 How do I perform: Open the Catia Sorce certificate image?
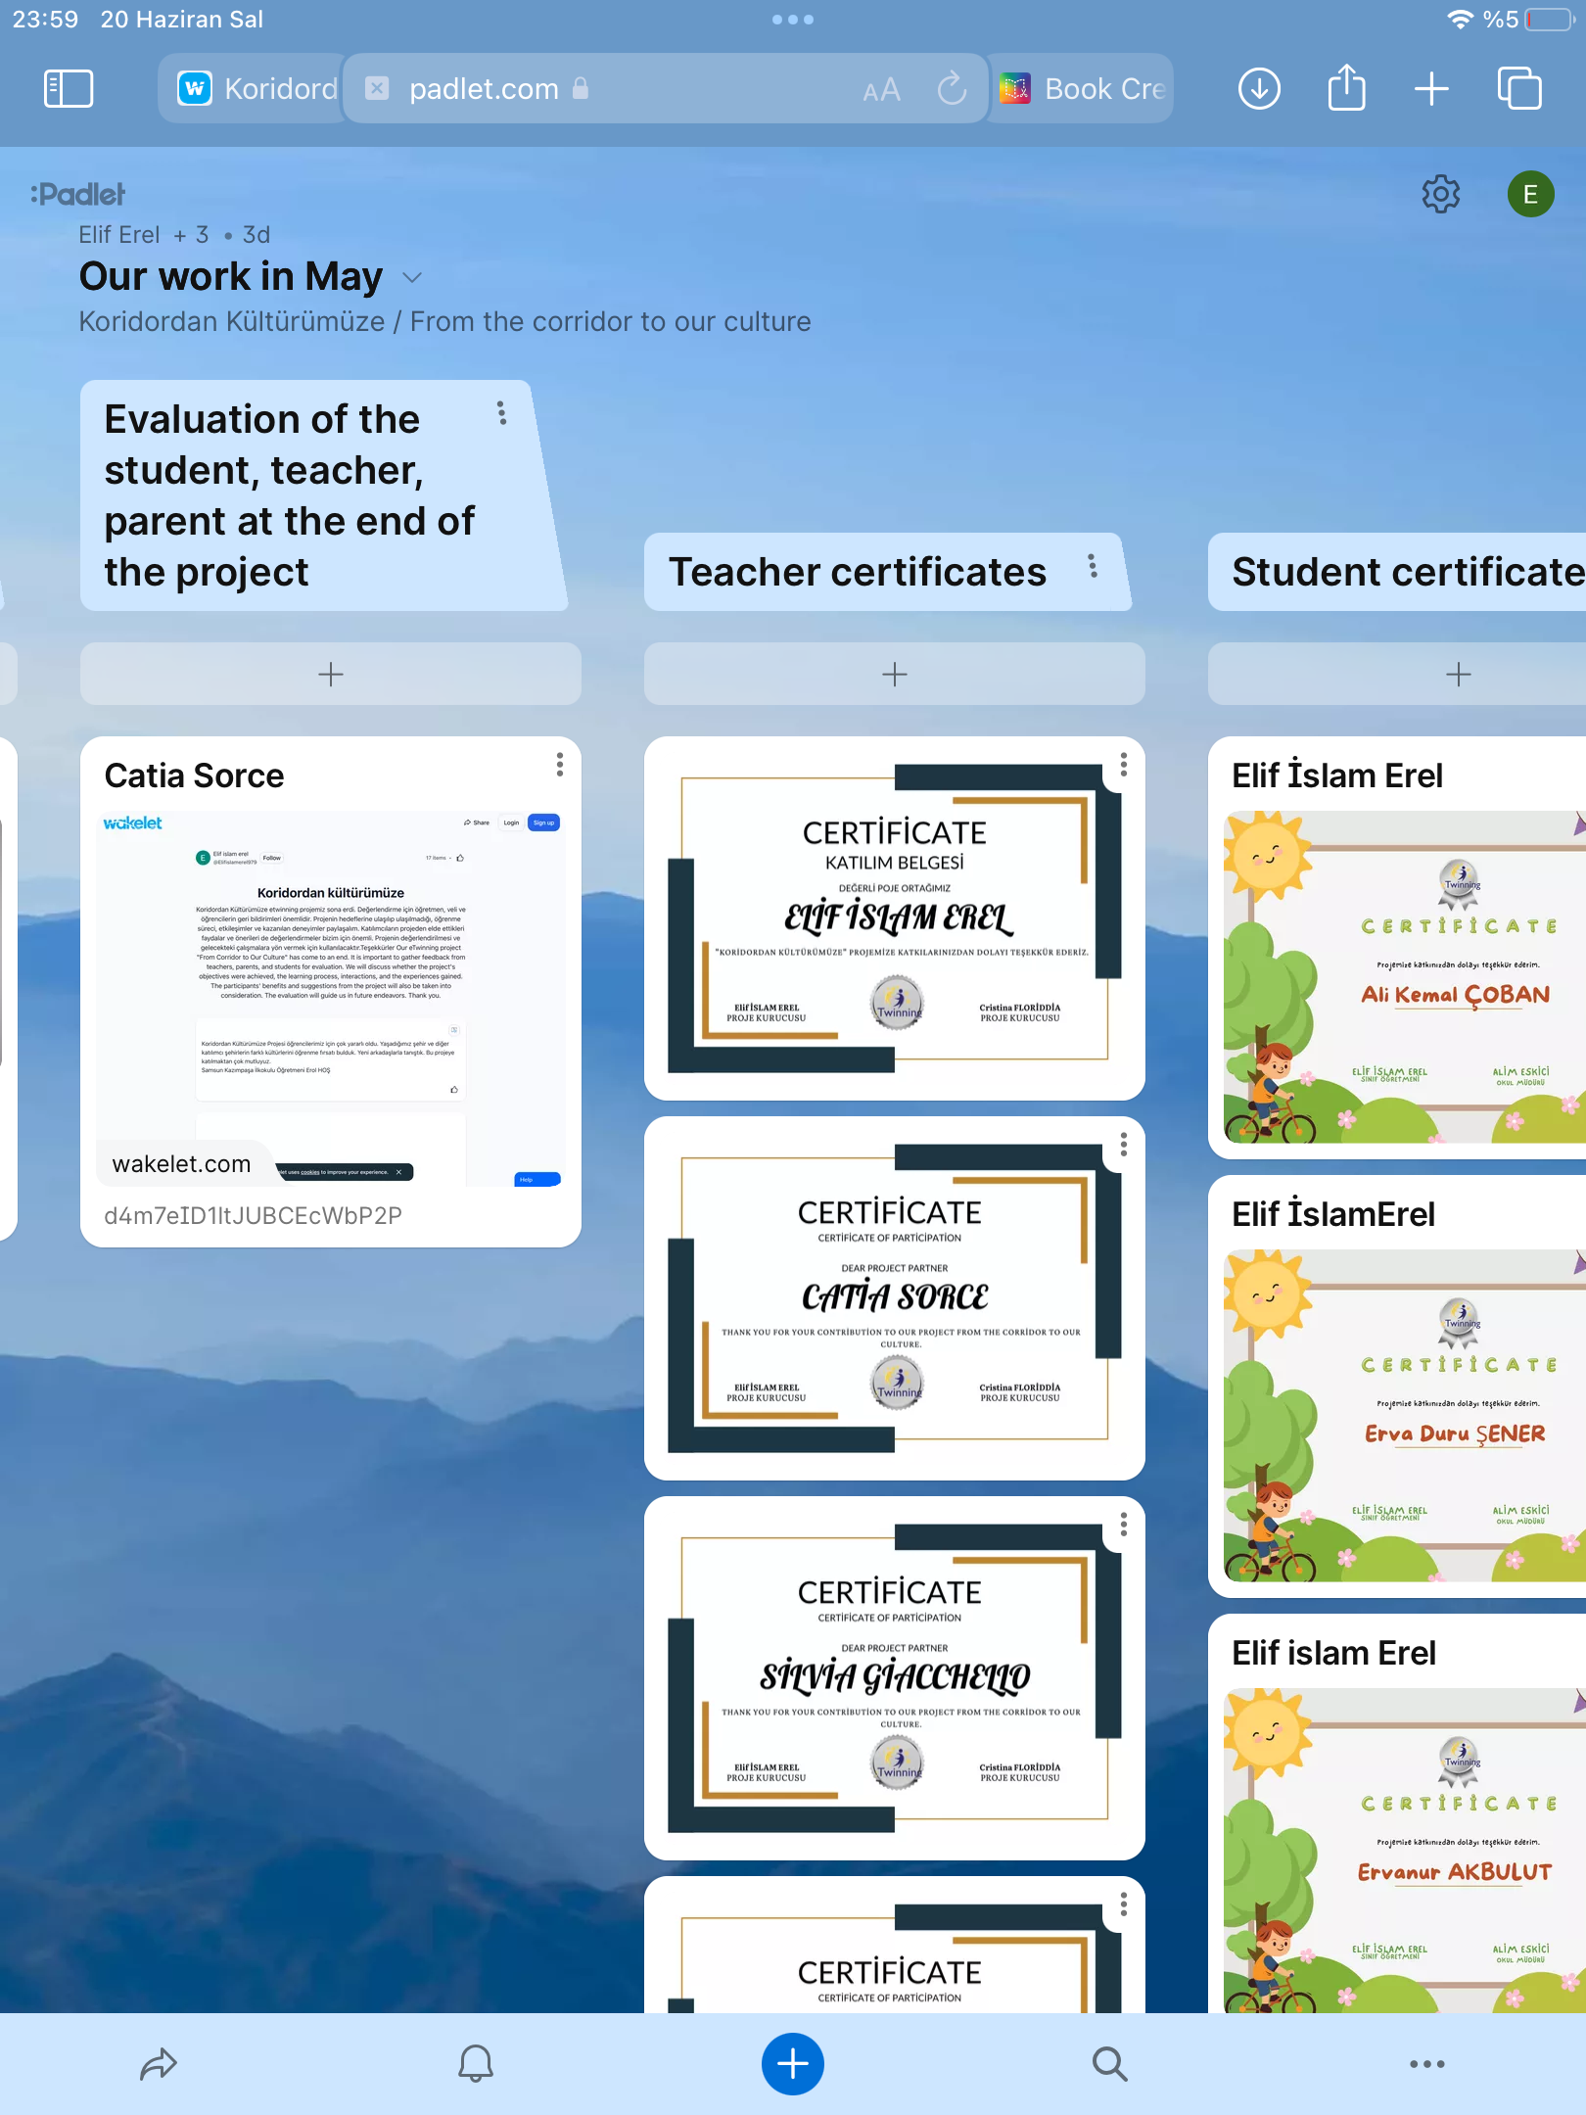(x=894, y=1298)
